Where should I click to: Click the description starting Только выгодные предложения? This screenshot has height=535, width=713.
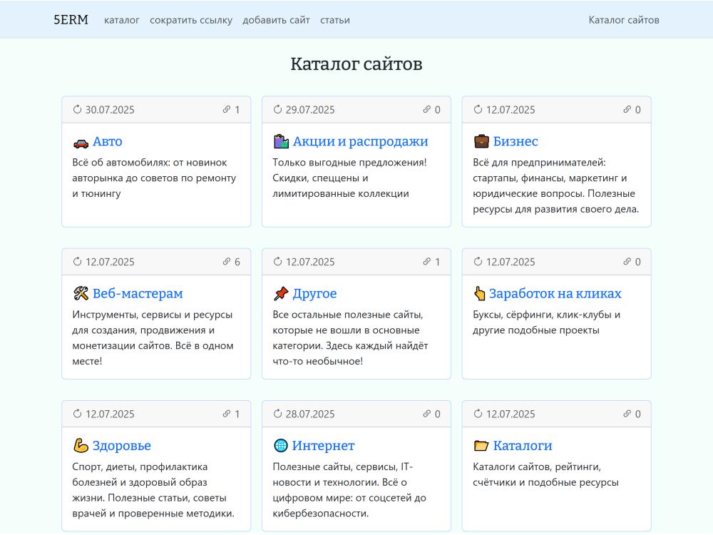[349, 178]
